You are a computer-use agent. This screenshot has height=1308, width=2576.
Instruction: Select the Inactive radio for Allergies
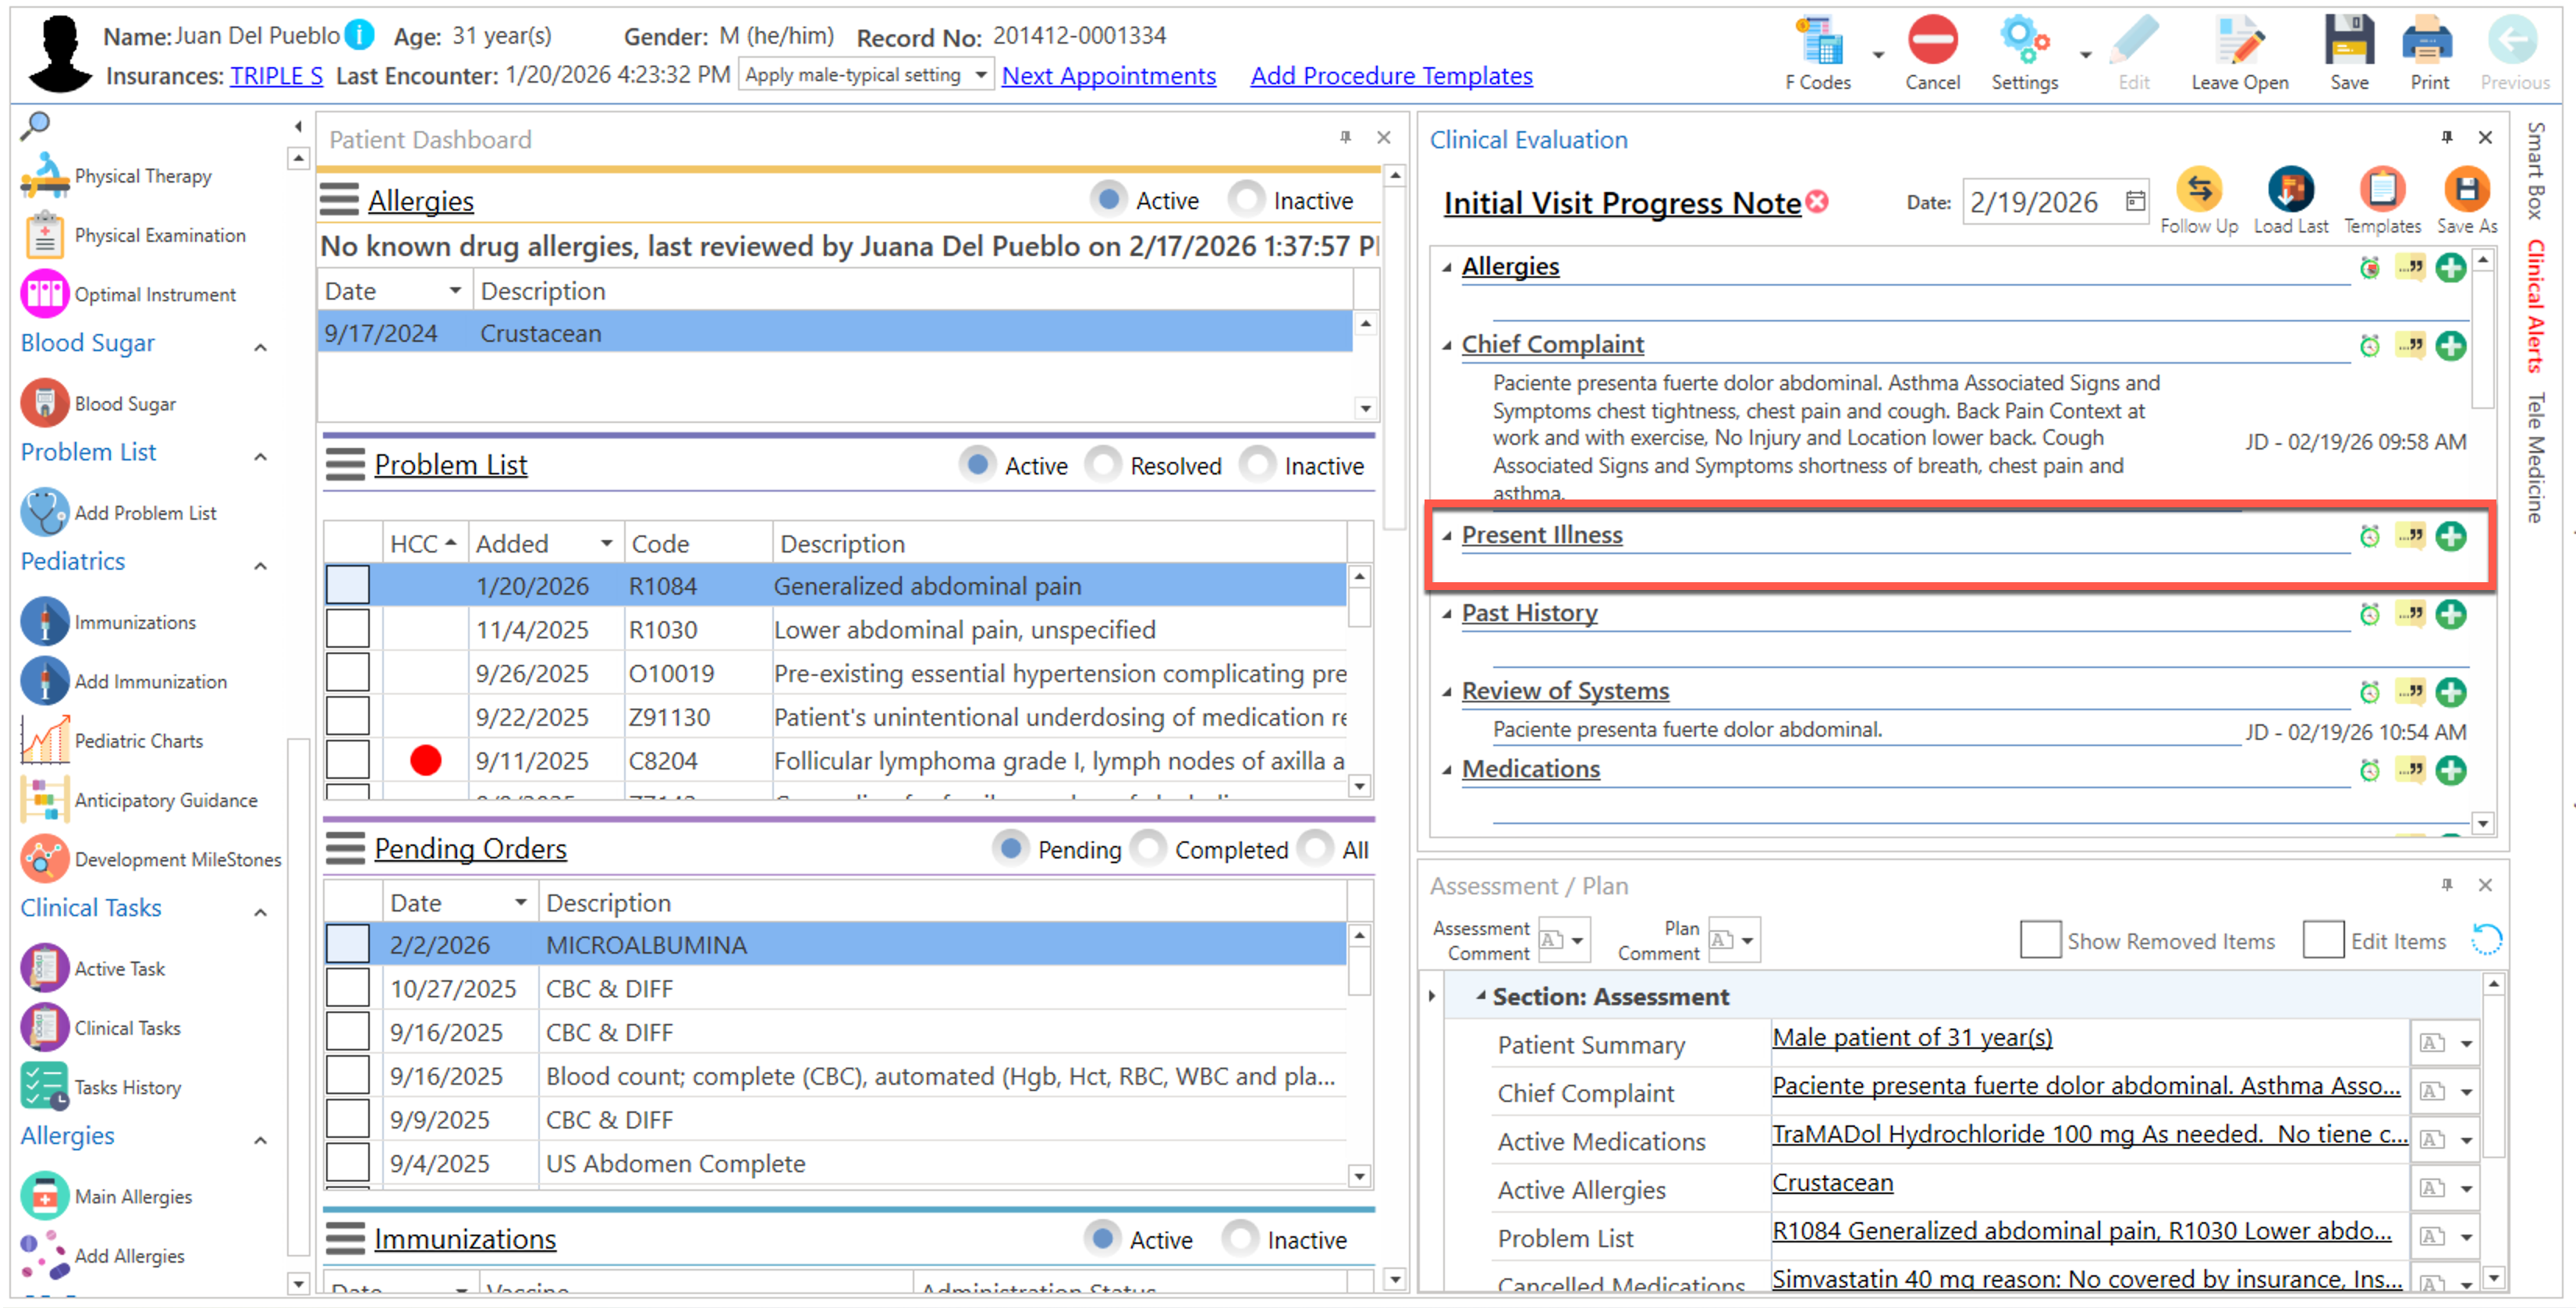(1247, 199)
